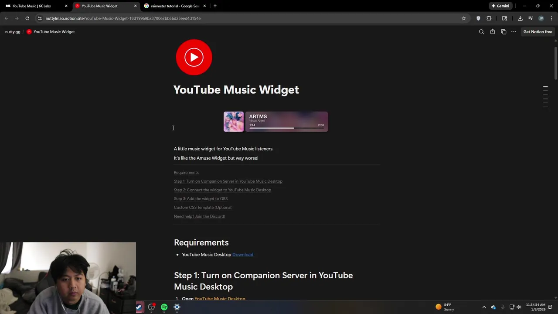Open Spotify from the taskbar
Image resolution: width=558 pixels, height=314 pixels.
(164, 307)
